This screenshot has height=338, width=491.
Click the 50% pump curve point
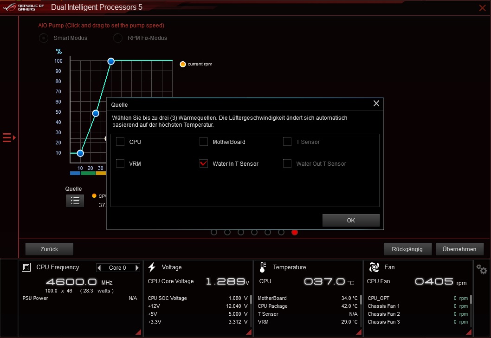[x=96, y=113]
